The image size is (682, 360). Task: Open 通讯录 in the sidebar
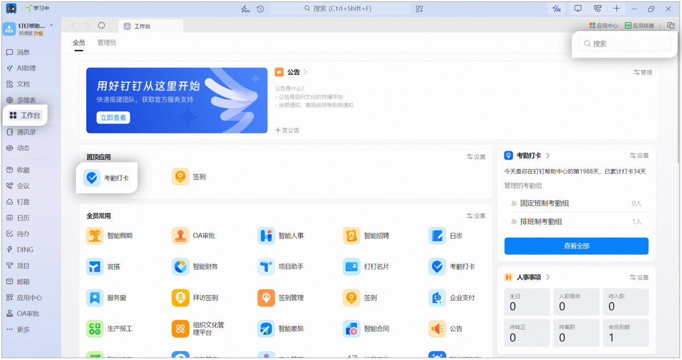pyautogui.click(x=21, y=132)
